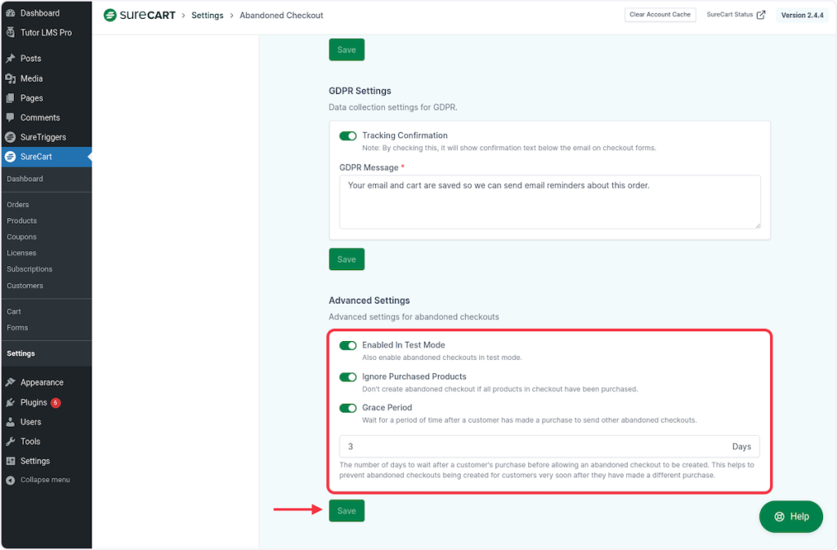Viewport: 837px width, 550px height.
Task: Toggle the Grace Period switch
Action: tap(348, 408)
